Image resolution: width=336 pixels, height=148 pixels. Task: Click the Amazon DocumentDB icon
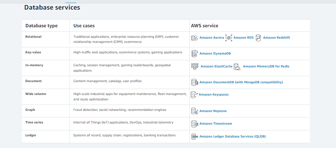[x=194, y=82]
